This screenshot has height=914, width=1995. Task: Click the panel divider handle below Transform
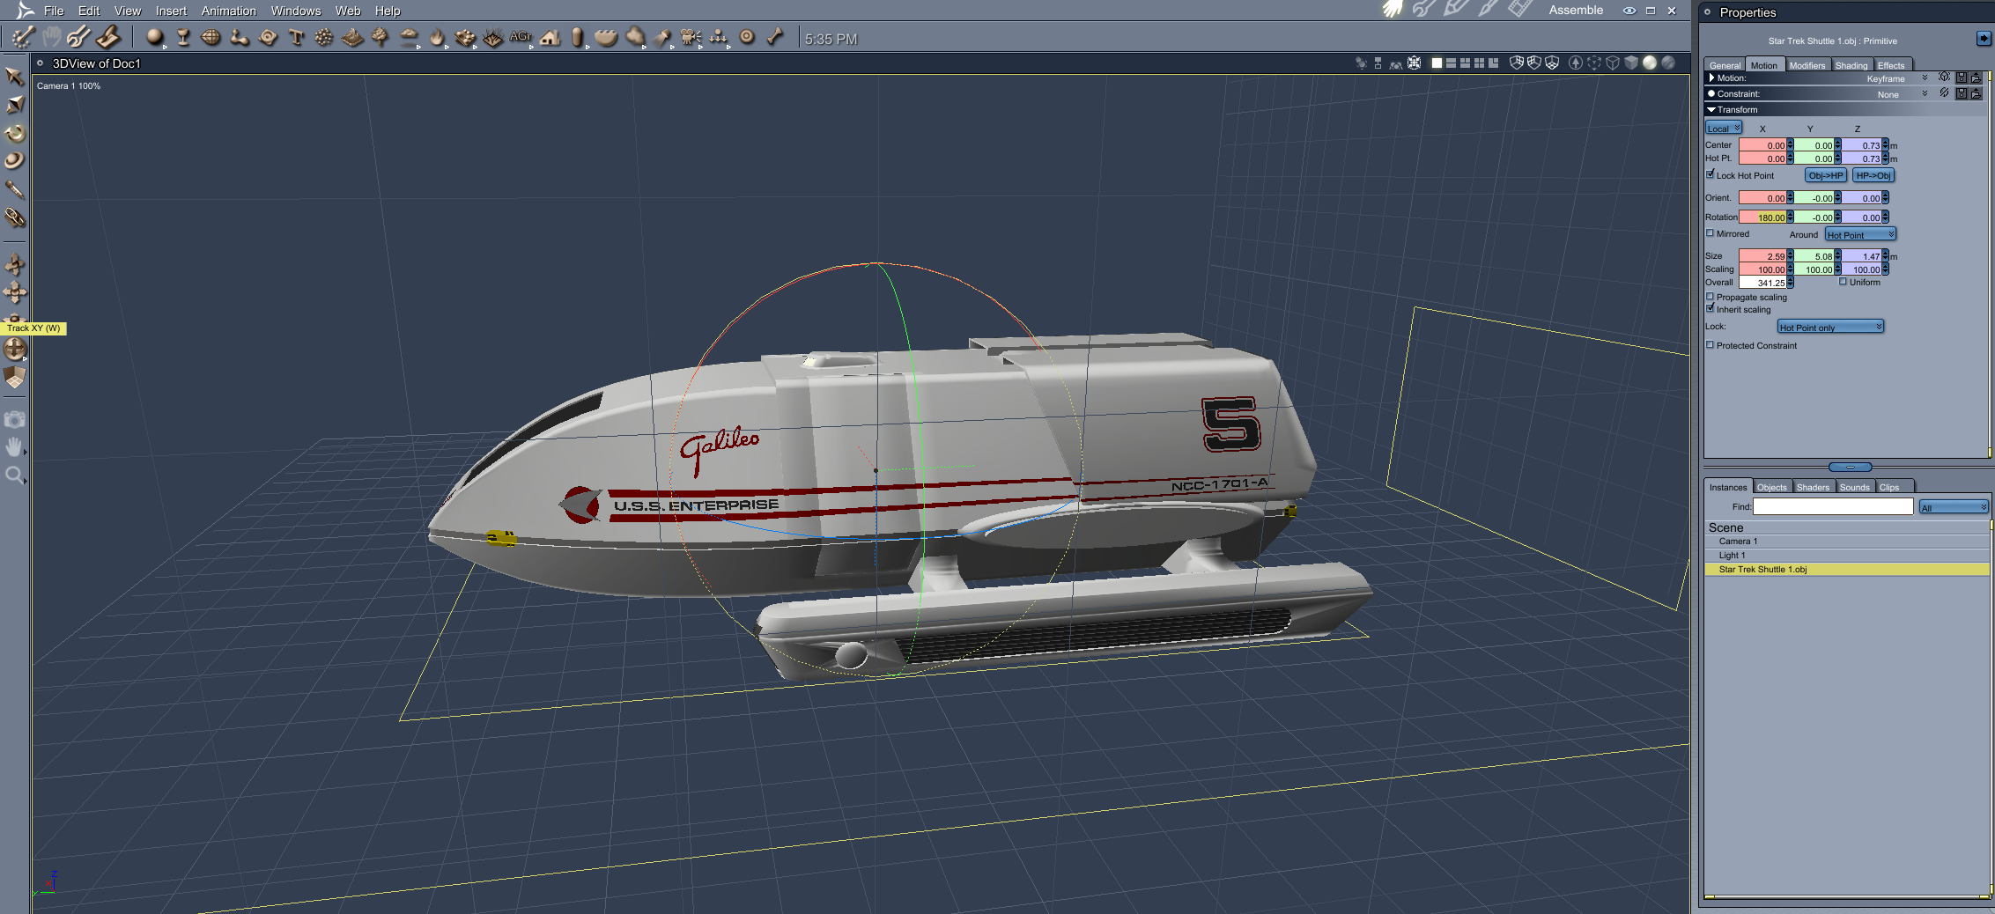click(x=1850, y=467)
